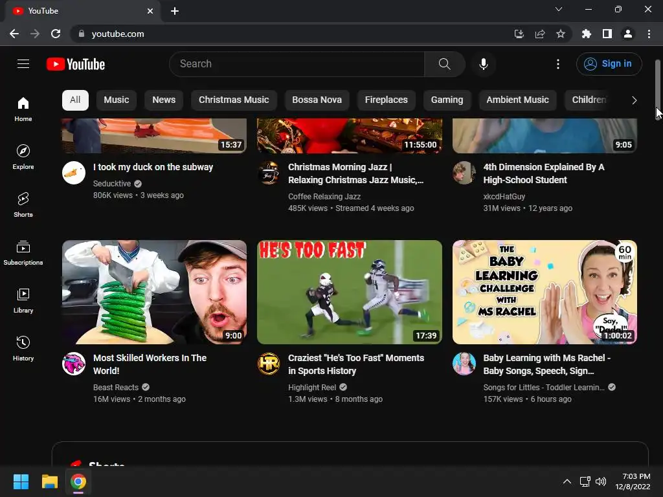663x497 pixels.
Task: Go to Home in sidebar
Action: coord(23,109)
